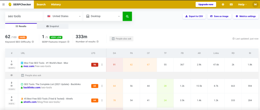This screenshot has height=110, width=260.
Task: Toggle eye preview for result 2
Action: click(12, 86)
